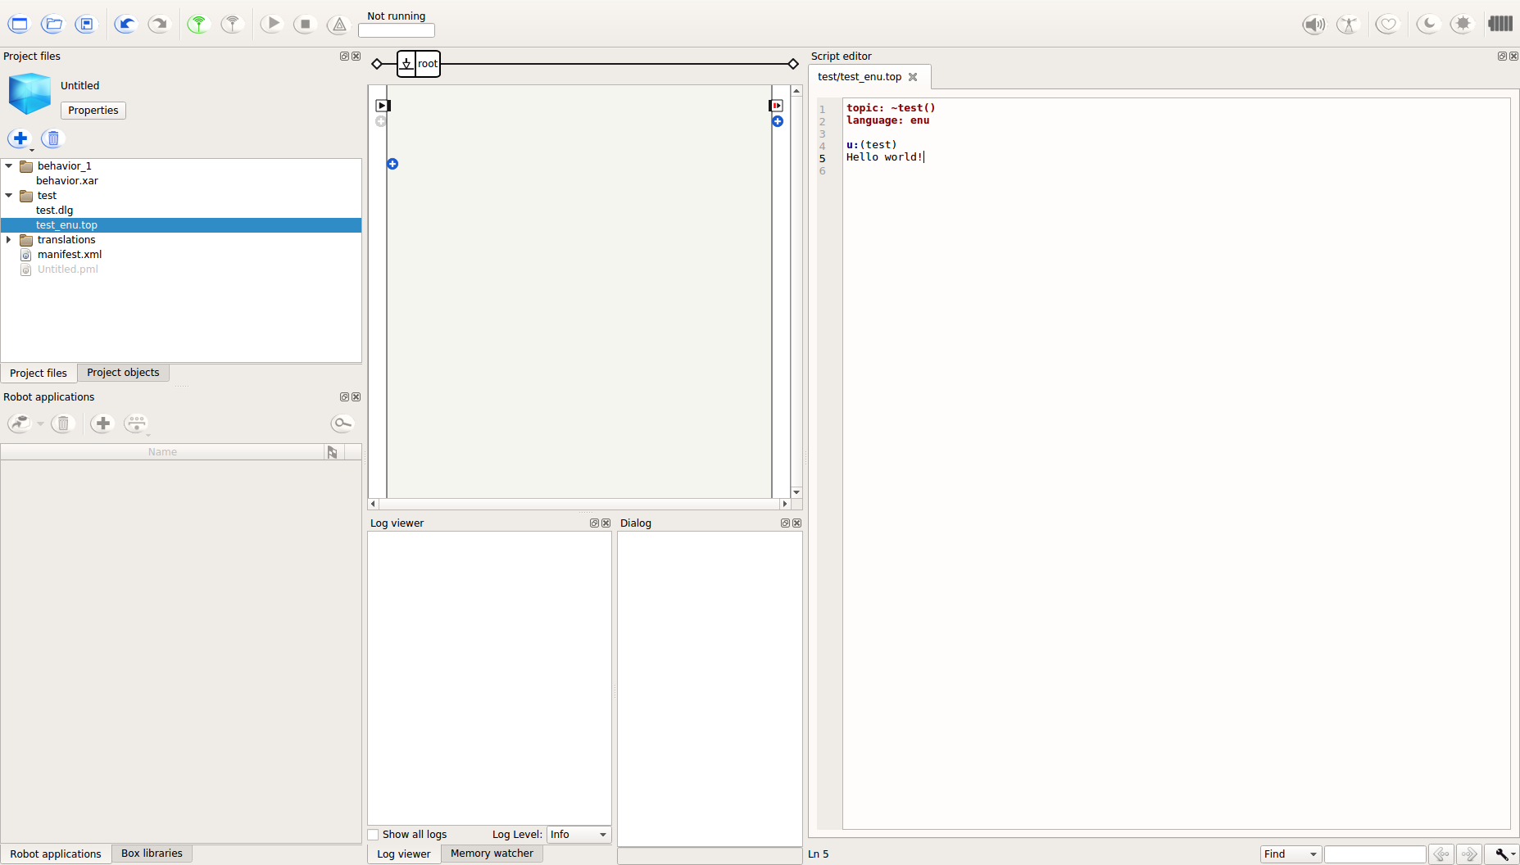Open project Properties

[x=93, y=111]
